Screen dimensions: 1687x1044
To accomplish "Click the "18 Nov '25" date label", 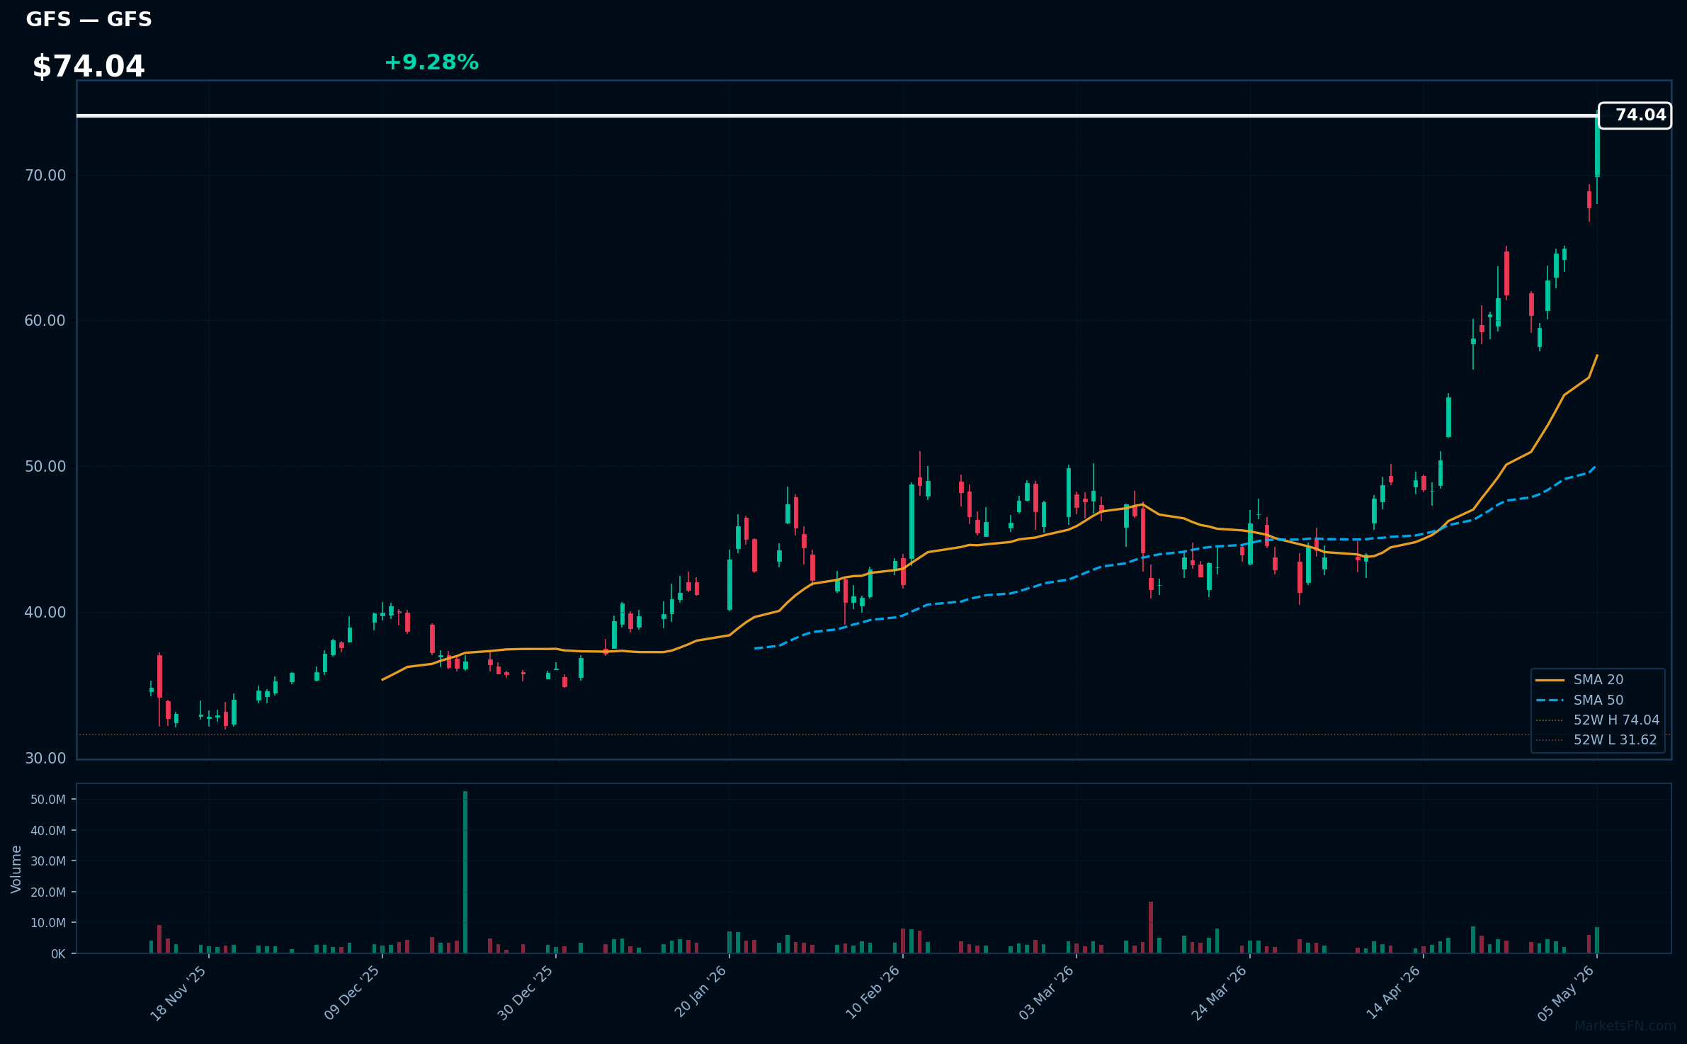I will (x=178, y=993).
